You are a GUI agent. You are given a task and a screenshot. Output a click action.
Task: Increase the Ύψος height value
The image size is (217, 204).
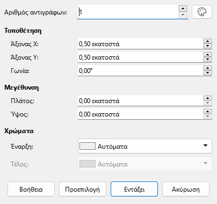point(207,112)
